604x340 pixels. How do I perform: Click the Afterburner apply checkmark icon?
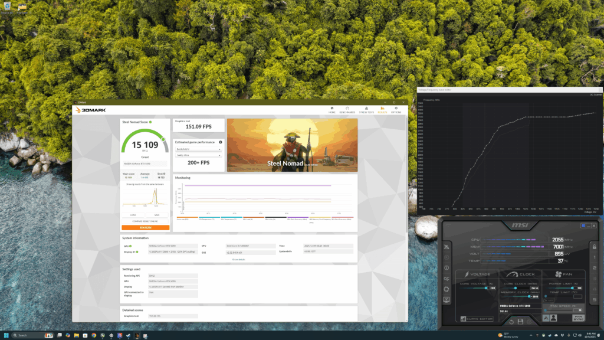point(529,322)
